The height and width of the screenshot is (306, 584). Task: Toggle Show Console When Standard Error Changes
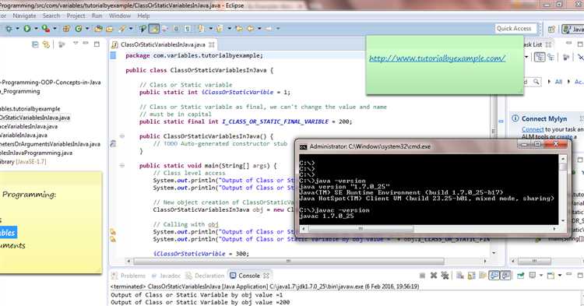[x=506, y=276]
